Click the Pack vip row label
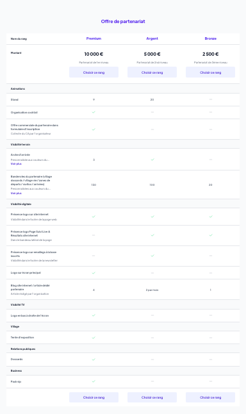The height and width of the screenshot is (414, 246). [x=16, y=382]
